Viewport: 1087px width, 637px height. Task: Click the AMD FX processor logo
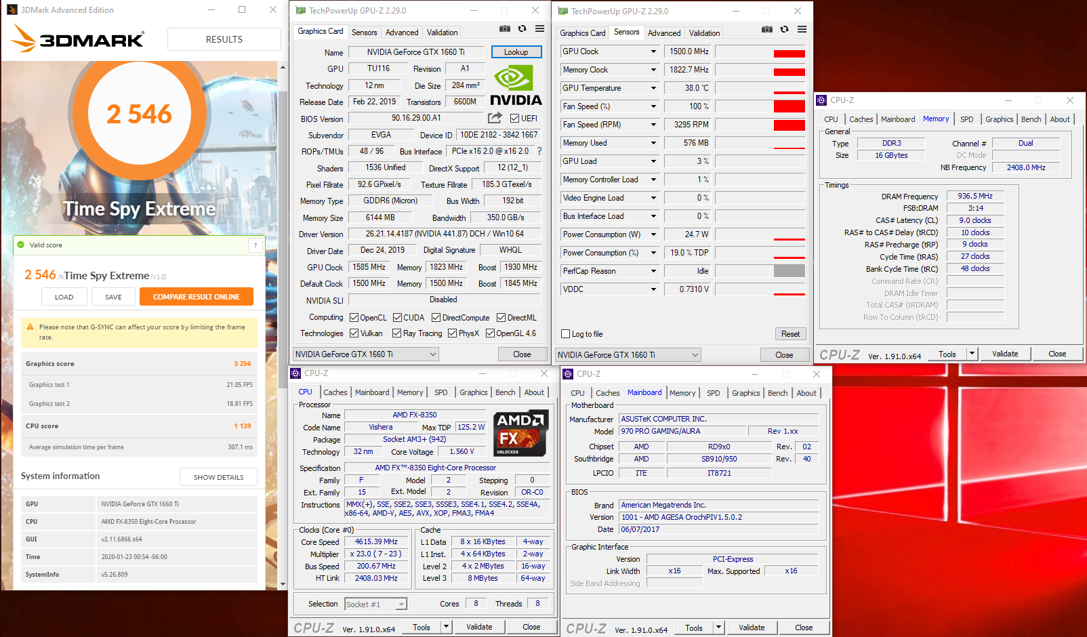(x=520, y=432)
